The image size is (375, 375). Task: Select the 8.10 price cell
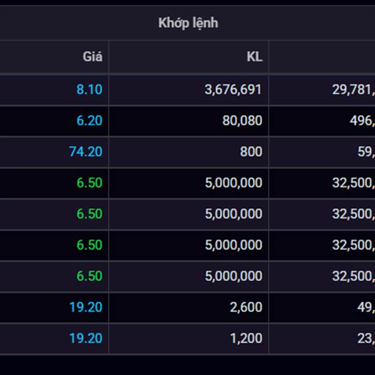coord(89,89)
